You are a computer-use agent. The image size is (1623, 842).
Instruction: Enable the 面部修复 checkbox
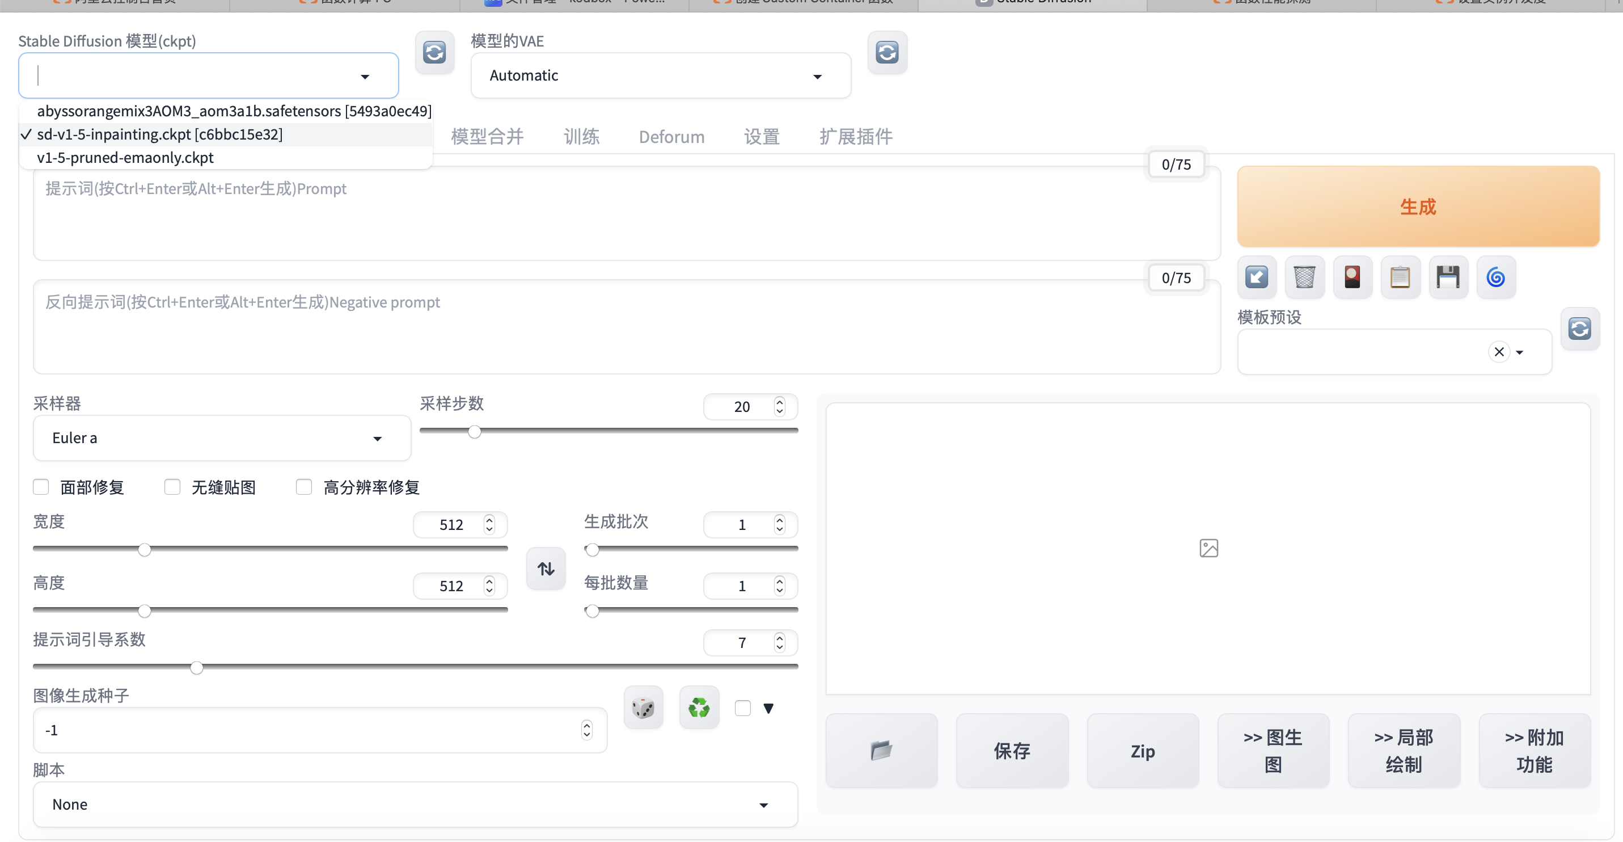[x=41, y=487]
